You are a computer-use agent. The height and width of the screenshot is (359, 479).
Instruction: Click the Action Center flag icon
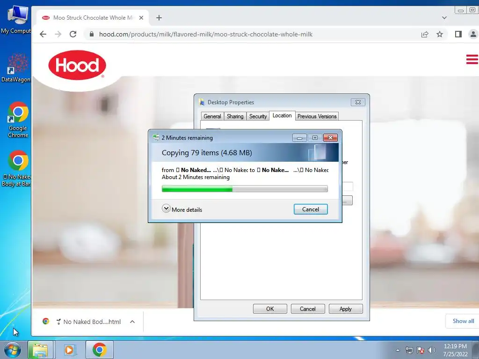coord(421,350)
